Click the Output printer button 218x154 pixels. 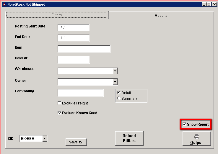196,139
